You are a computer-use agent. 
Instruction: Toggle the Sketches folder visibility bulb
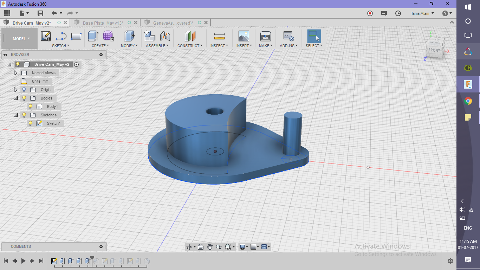[24, 115]
